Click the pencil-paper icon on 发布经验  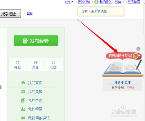pyautogui.click(x=25, y=41)
